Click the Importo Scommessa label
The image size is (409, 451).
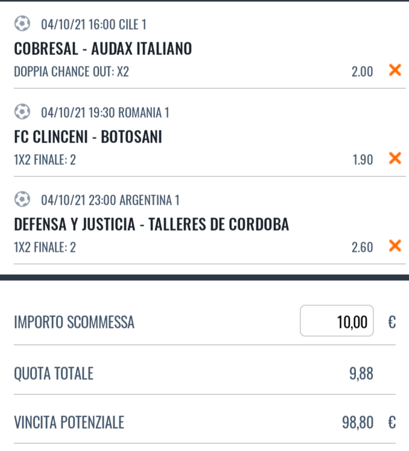coord(74,322)
